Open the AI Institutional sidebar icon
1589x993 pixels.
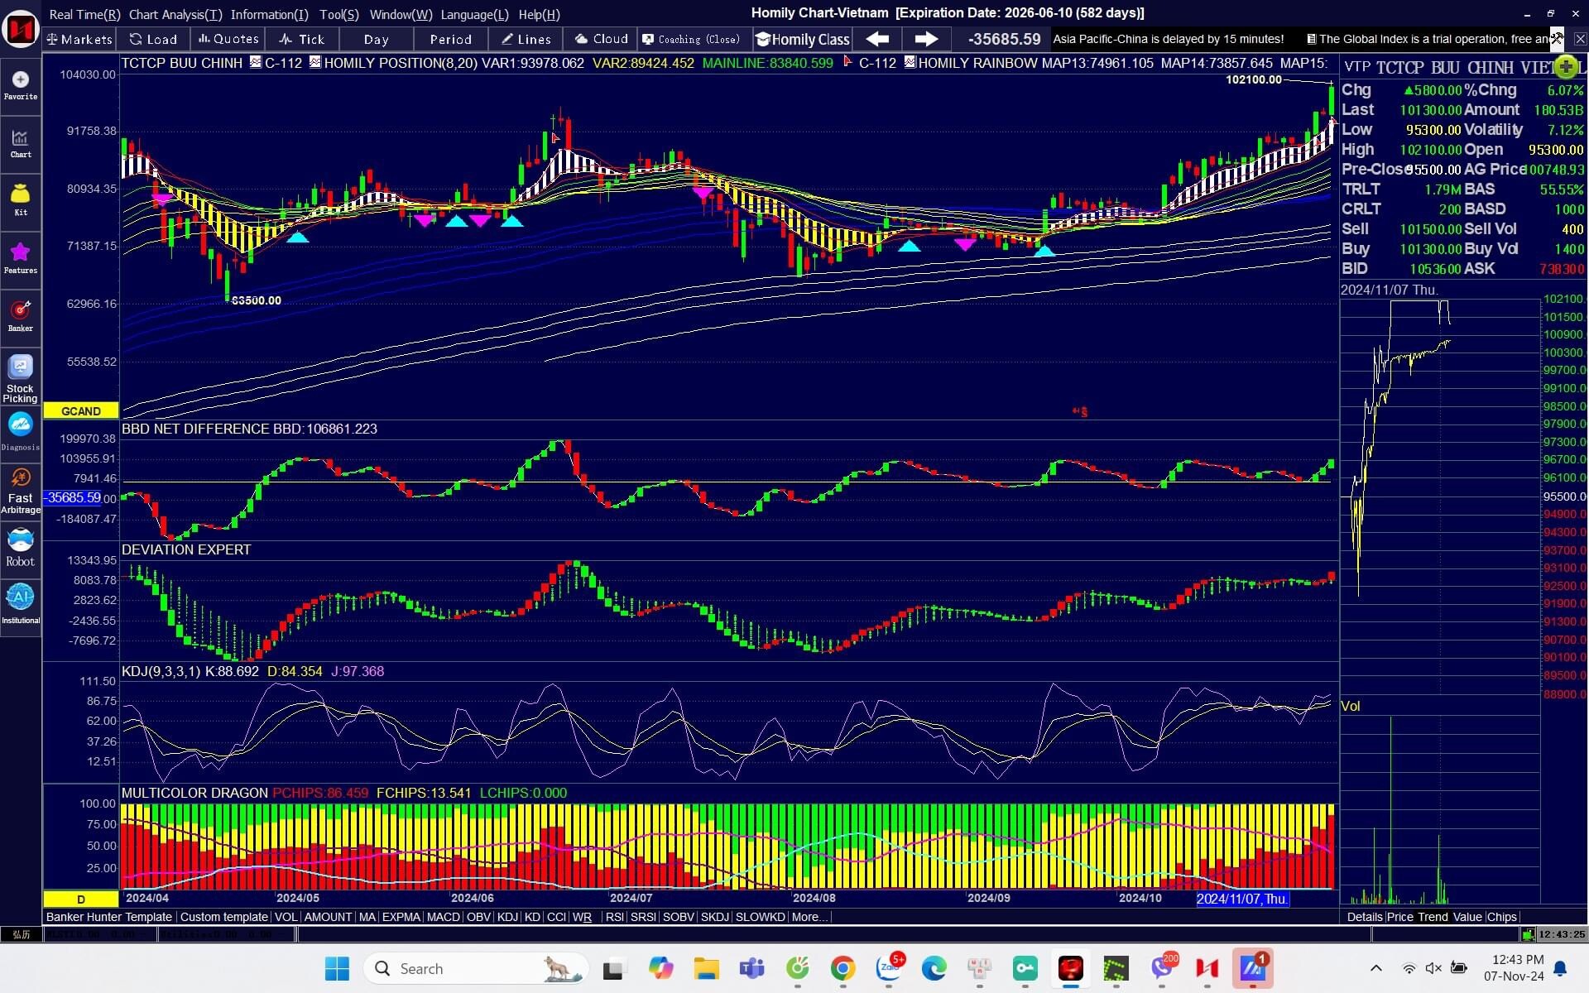(x=20, y=605)
